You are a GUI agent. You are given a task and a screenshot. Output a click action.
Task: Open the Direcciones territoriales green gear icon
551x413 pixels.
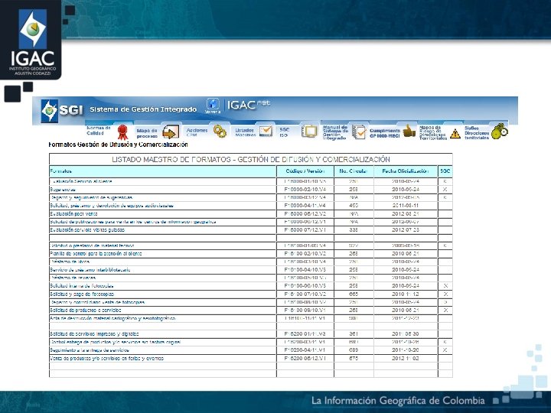point(500,131)
